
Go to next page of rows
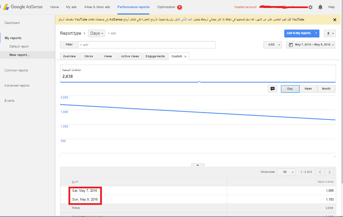[329, 172]
